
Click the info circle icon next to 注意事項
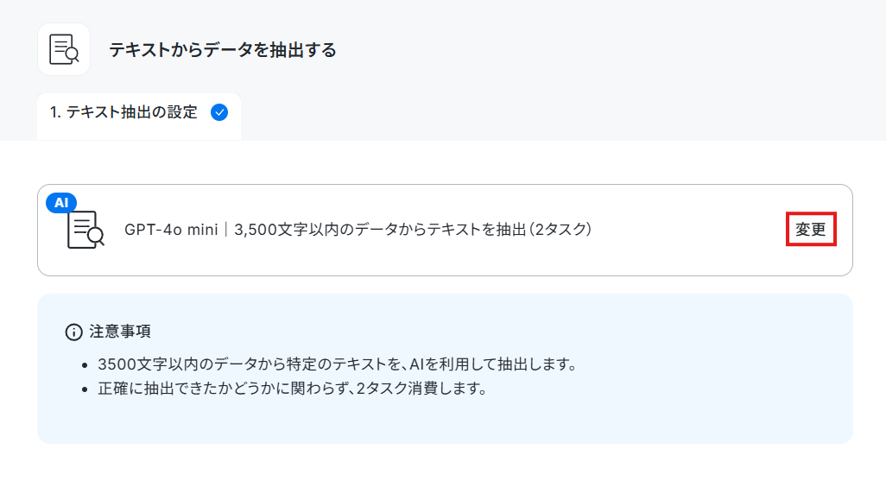[x=73, y=332]
